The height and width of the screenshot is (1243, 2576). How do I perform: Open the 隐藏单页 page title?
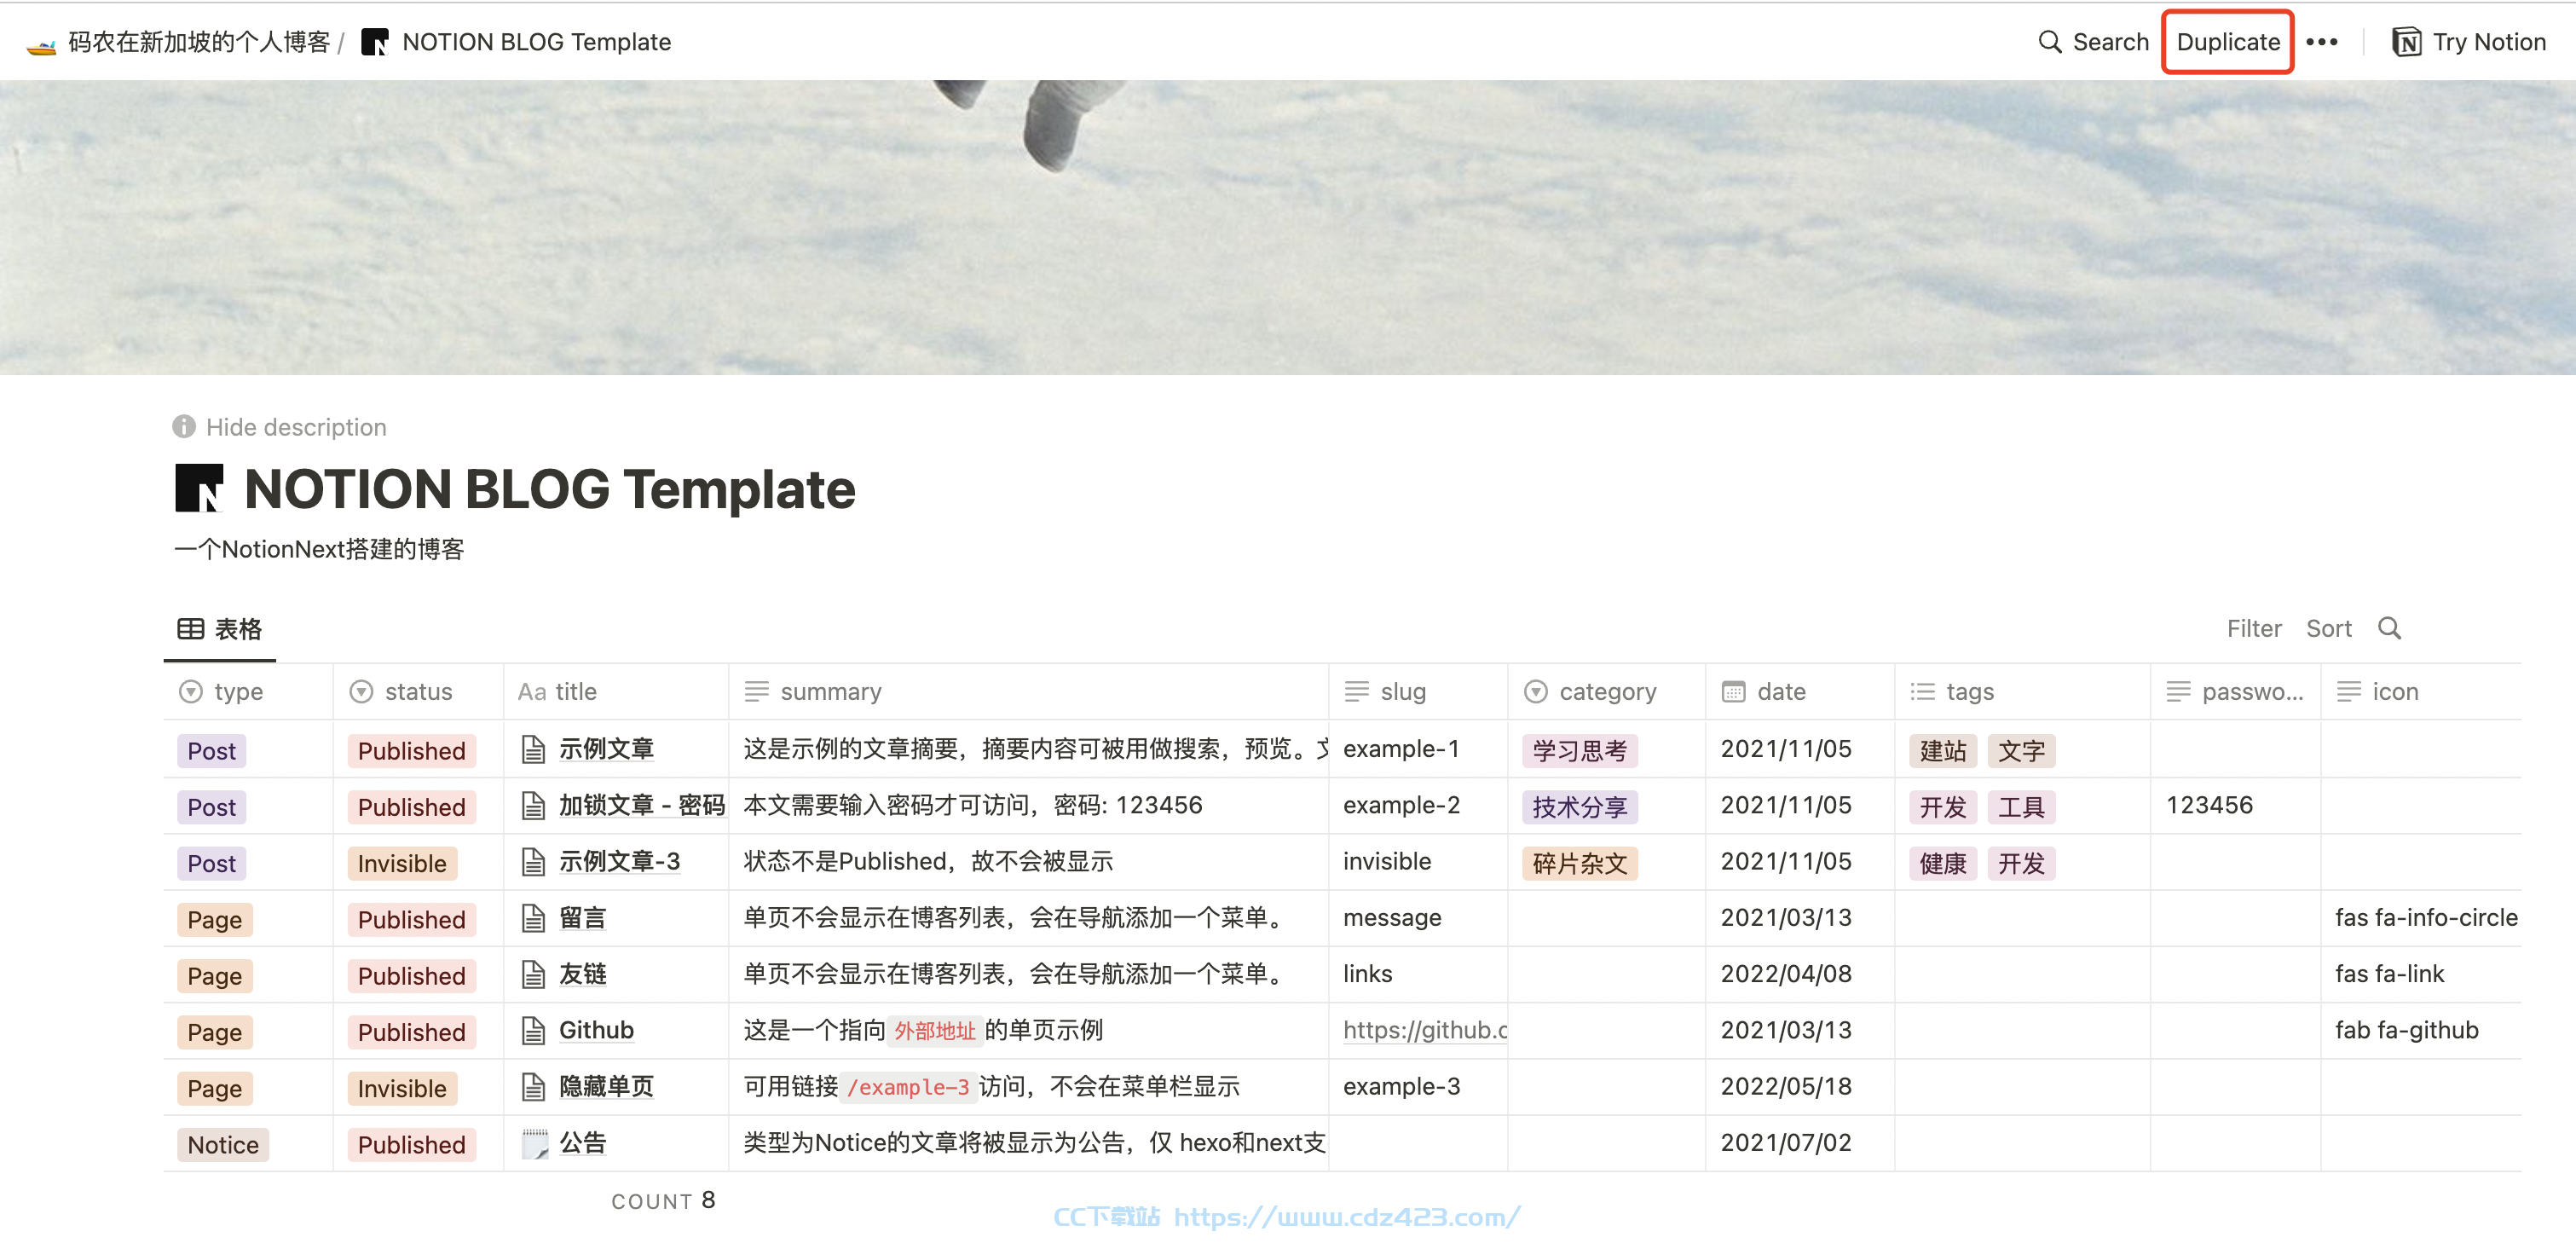click(x=606, y=1087)
